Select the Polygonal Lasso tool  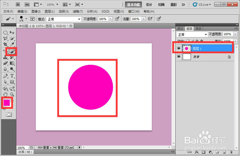pos(5,38)
